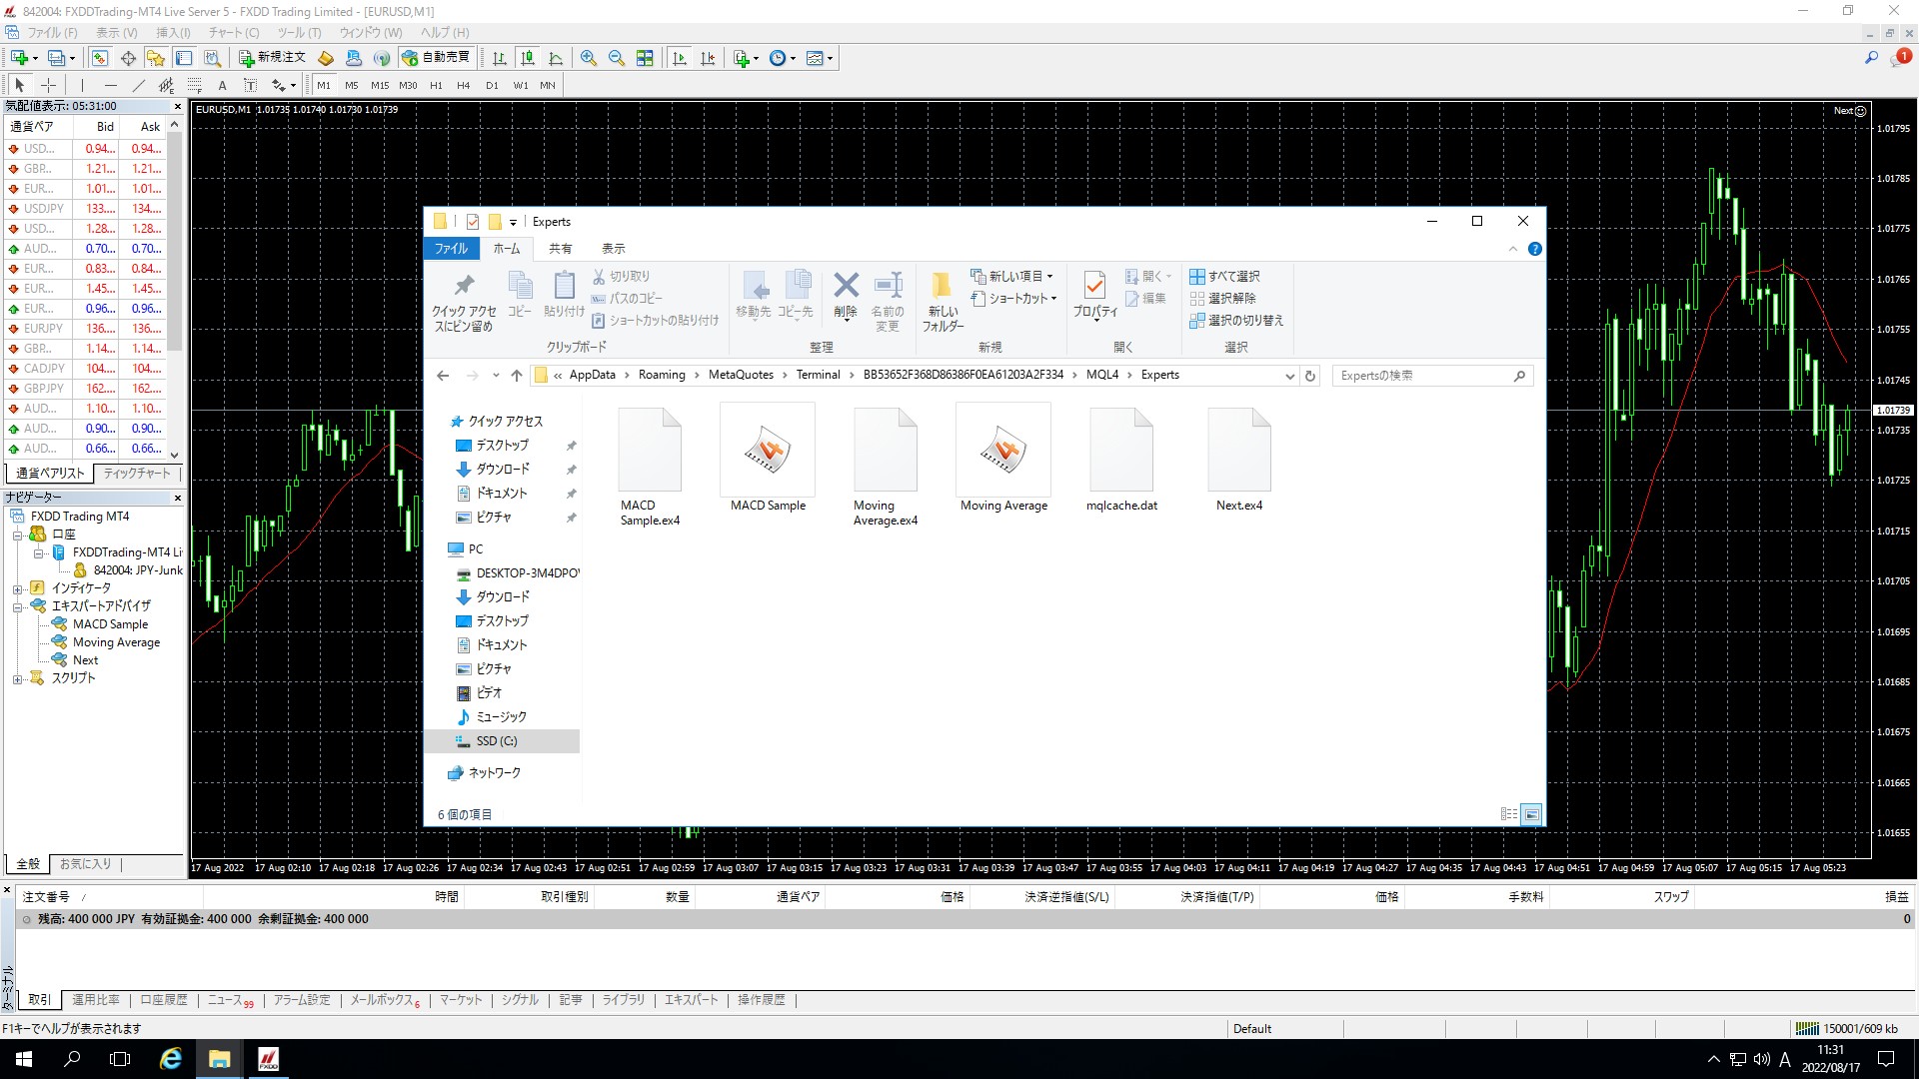Open the チャート (C) menu

click(x=234, y=32)
